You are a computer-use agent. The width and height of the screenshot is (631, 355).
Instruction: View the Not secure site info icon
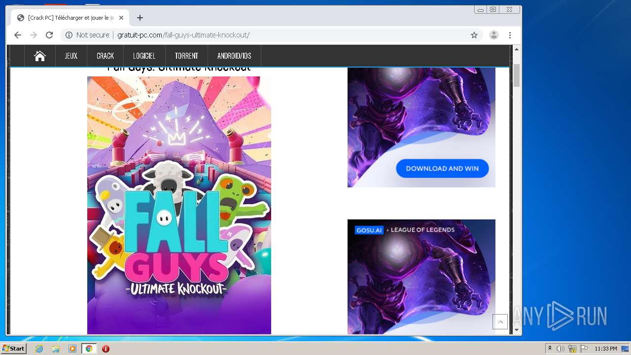(69, 35)
